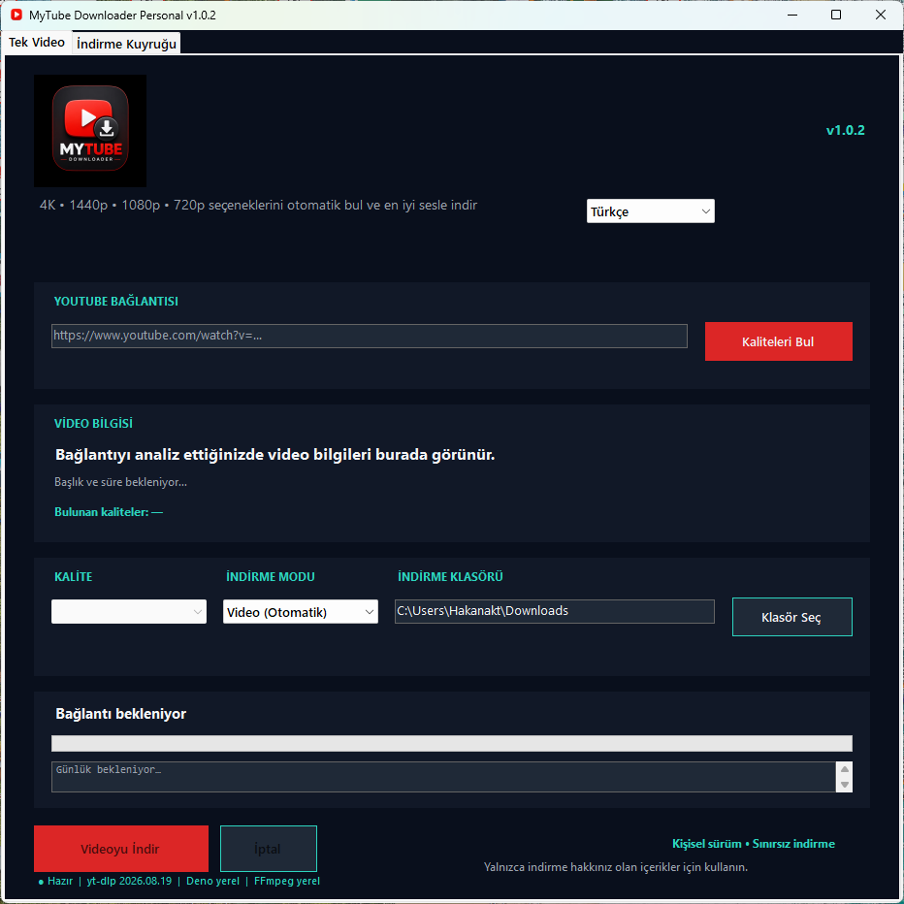Screen dimensions: 904x904
Task: Click the Videoyu İndir button
Action: (121, 849)
